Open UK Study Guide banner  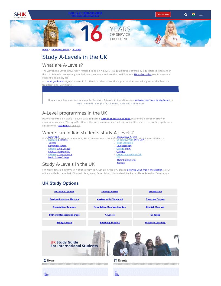(x=110, y=243)
